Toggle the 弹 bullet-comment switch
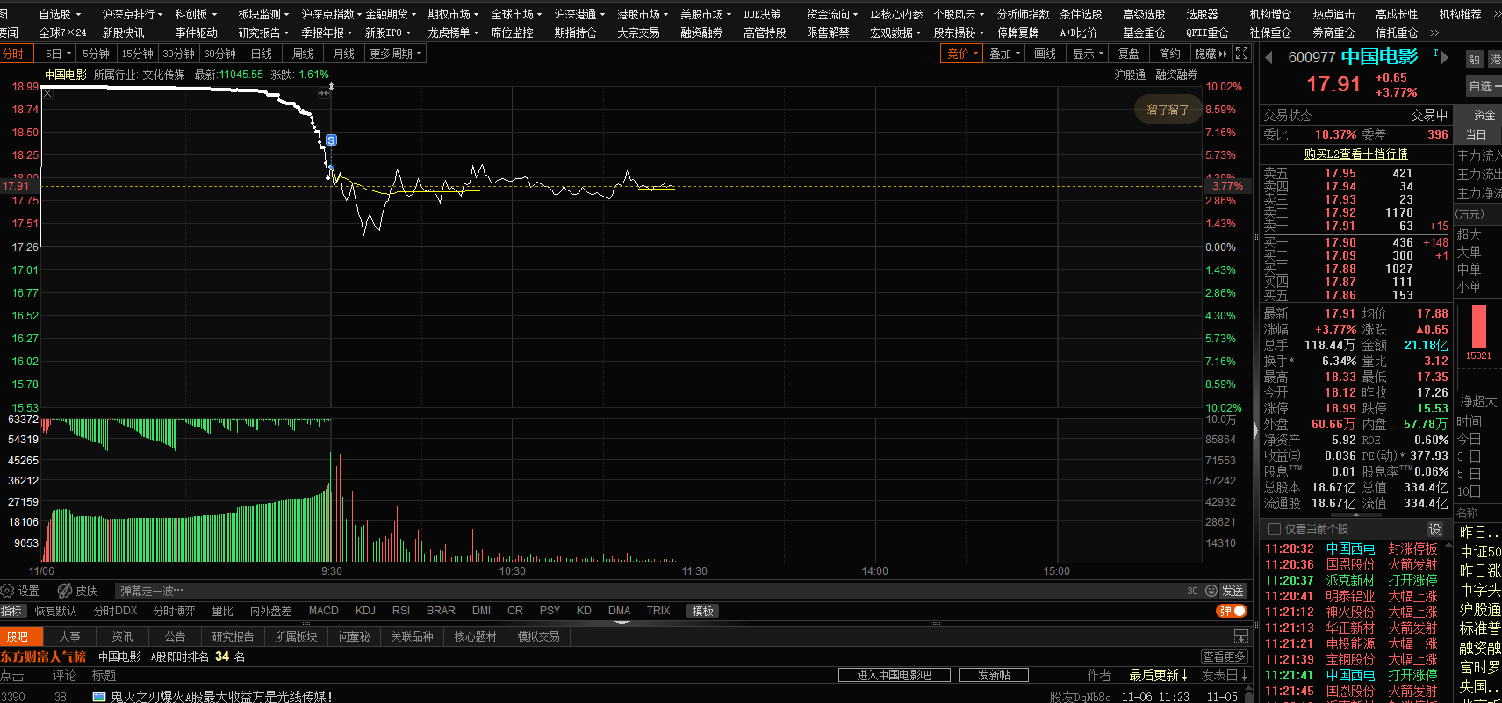 1232,611
